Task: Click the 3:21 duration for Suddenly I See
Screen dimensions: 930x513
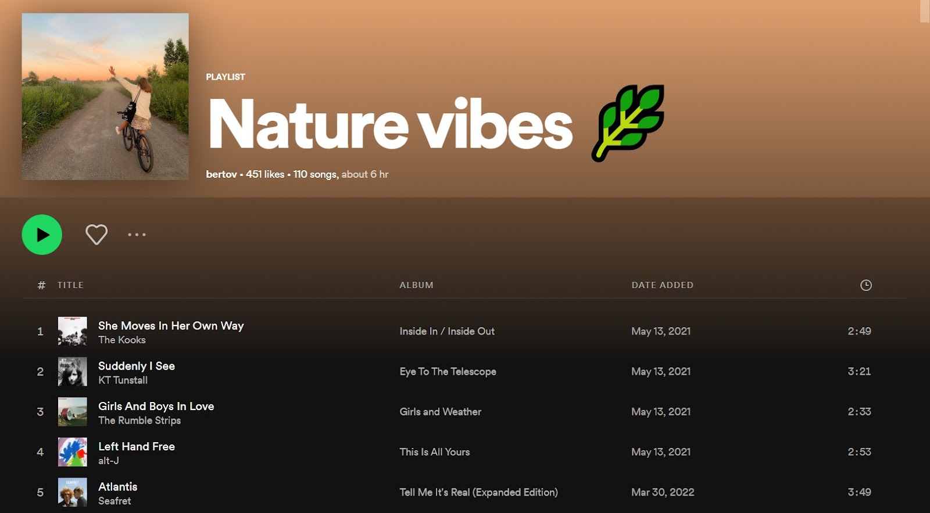Action: (x=859, y=371)
